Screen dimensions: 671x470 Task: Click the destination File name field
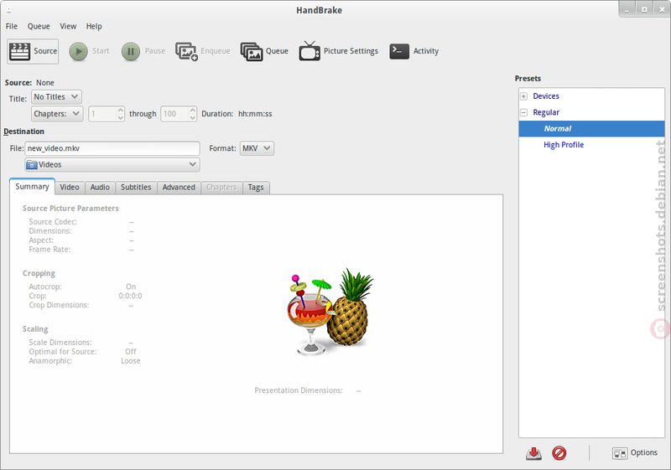pos(112,148)
